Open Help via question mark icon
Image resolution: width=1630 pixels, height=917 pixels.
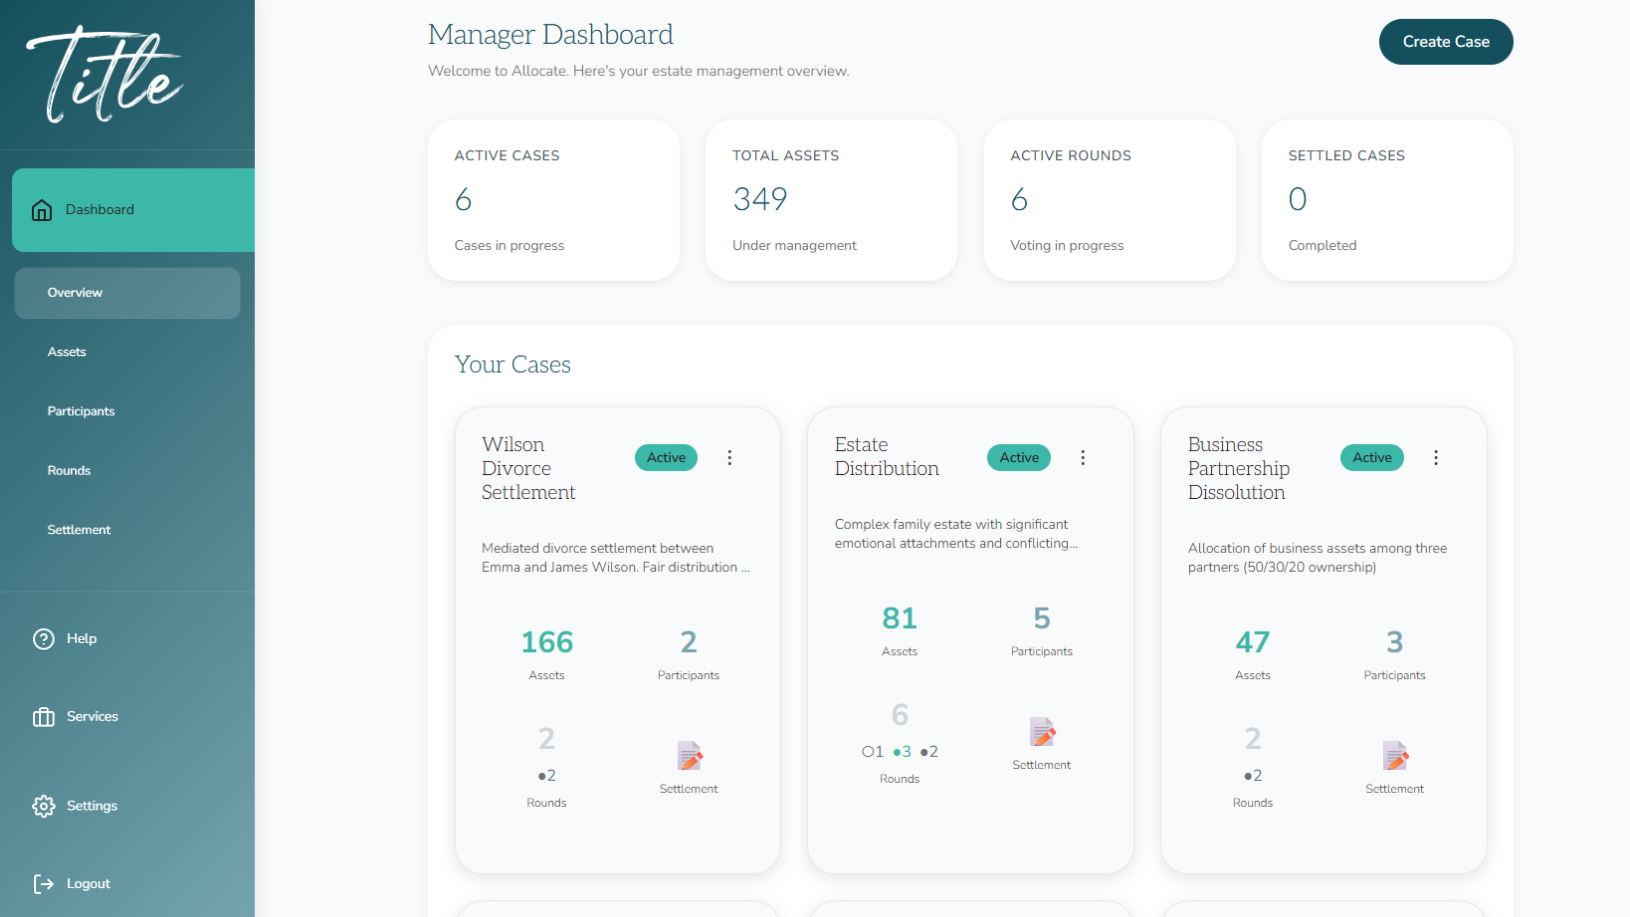tap(44, 639)
